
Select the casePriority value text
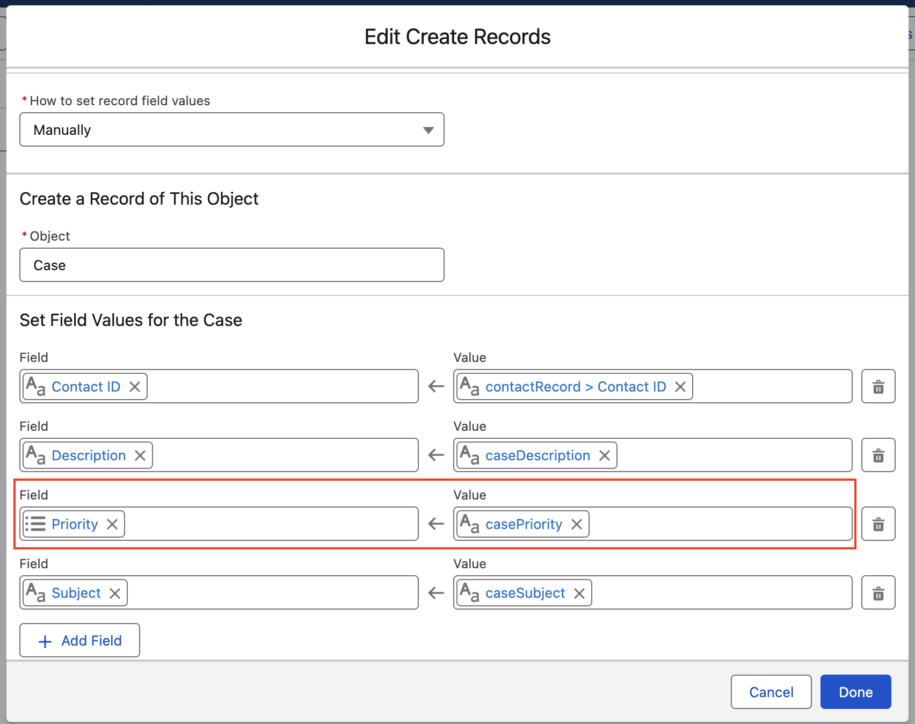pyautogui.click(x=524, y=524)
